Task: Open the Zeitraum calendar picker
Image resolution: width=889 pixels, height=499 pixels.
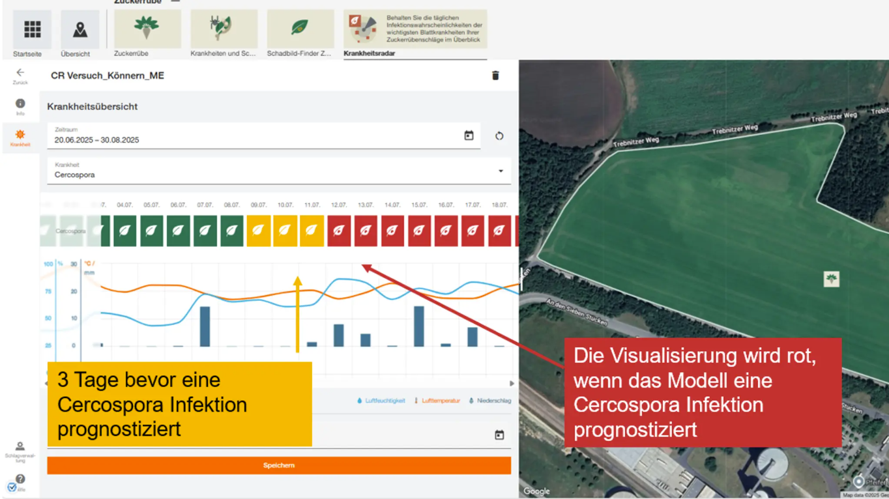Action: click(x=469, y=135)
